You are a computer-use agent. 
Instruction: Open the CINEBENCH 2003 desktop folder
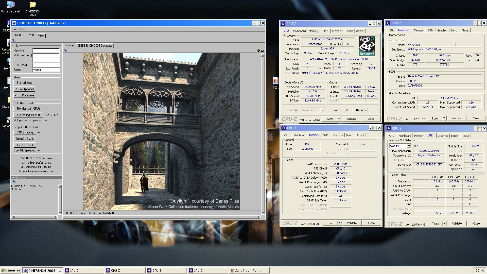(x=33, y=8)
